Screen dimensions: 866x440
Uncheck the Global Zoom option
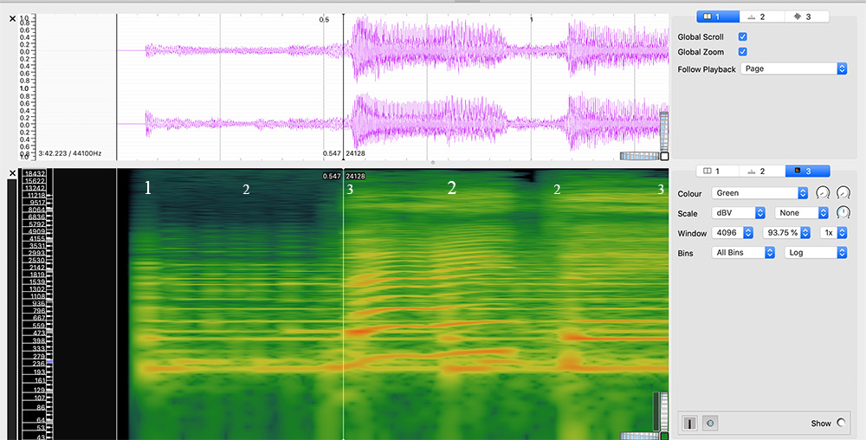click(742, 52)
